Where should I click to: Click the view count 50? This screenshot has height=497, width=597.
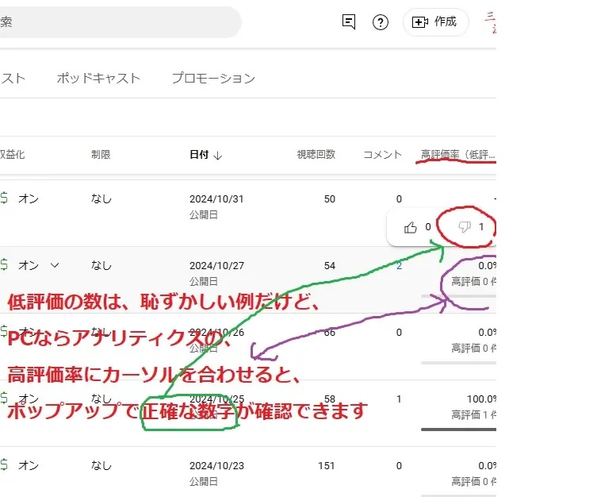click(x=330, y=199)
